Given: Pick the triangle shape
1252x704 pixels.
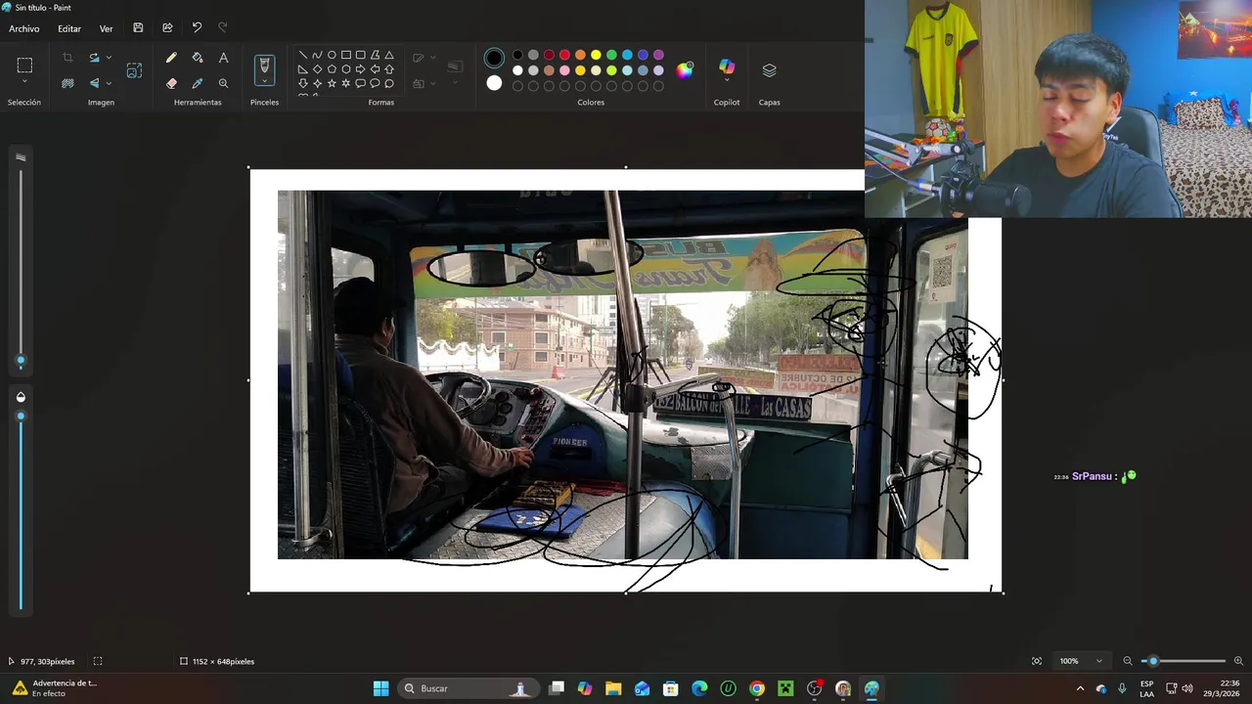Looking at the screenshot, I should point(389,55).
